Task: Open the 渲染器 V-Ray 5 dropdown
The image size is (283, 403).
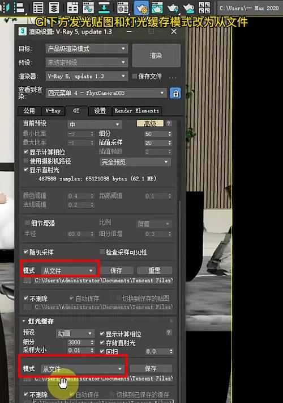Action: 87,76
